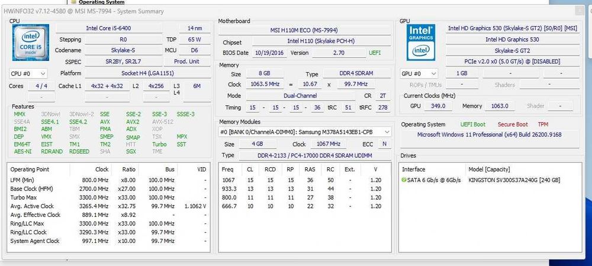Click the 6M L3 cache field

point(197,86)
